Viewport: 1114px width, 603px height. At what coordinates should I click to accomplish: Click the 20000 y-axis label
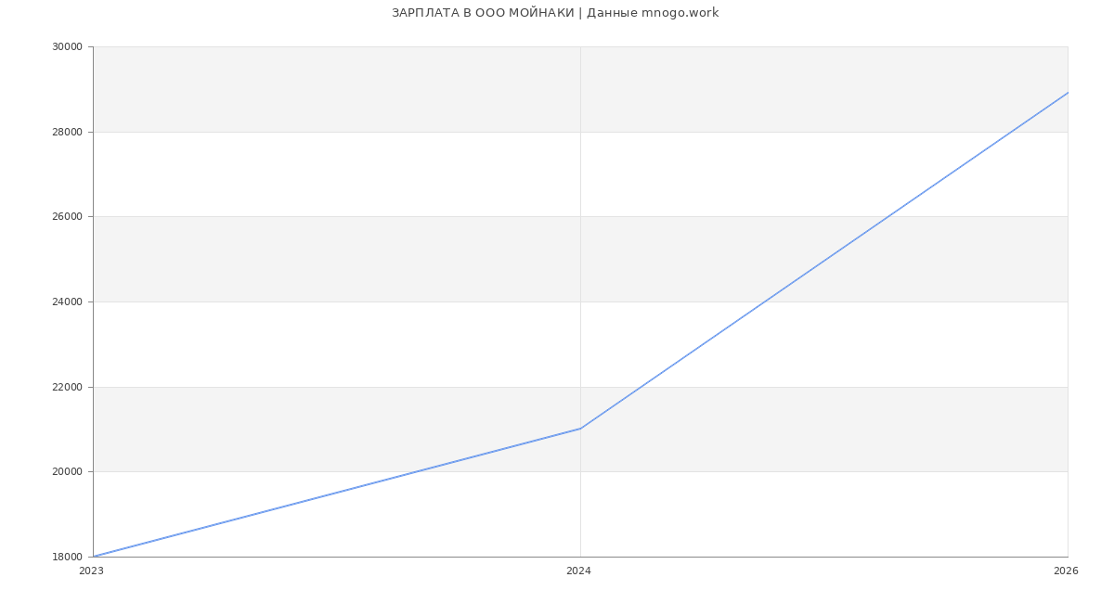[x=68, y=472]
